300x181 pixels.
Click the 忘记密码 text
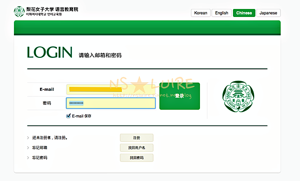pos(39,158)
